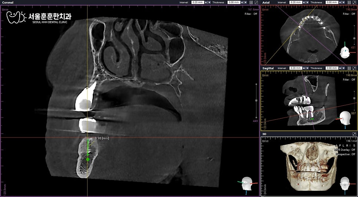Click the Coronal slice slider handle
Viewport: 358px width, 197px height.
pyautogui.click(x=256, y=100)
